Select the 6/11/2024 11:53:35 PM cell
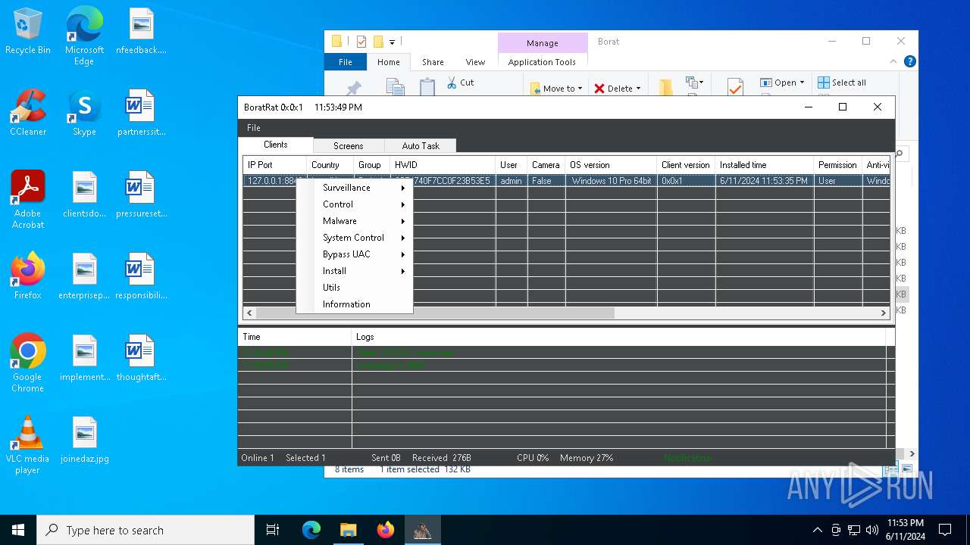 click(764, 181)
